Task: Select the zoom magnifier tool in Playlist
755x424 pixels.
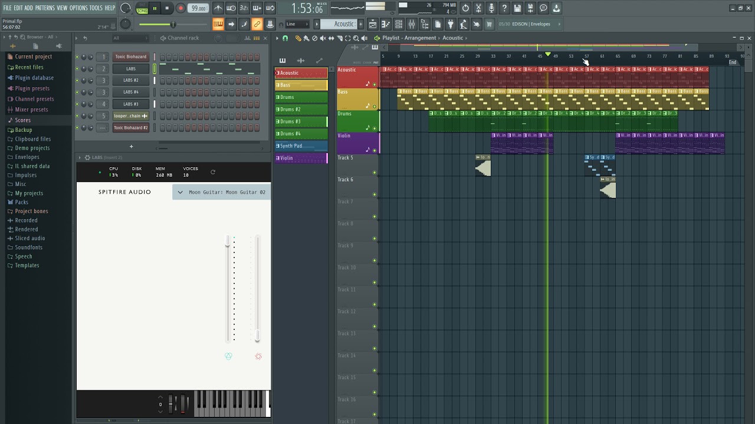Action: (356, 38)
